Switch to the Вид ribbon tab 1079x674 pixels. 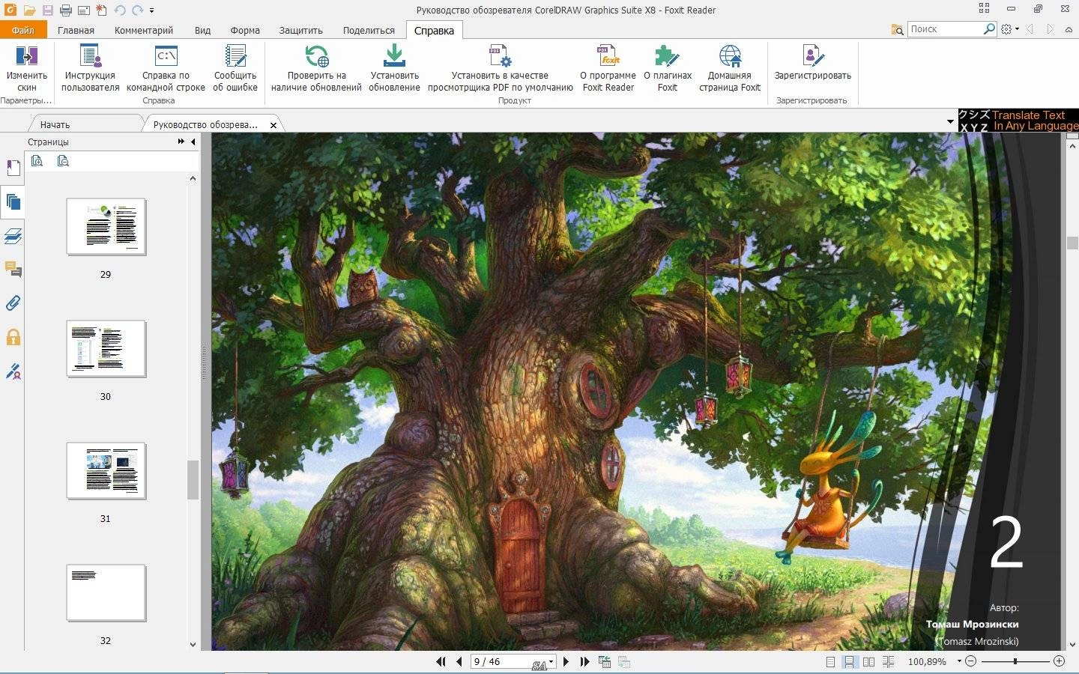click(x=202, y=30)
